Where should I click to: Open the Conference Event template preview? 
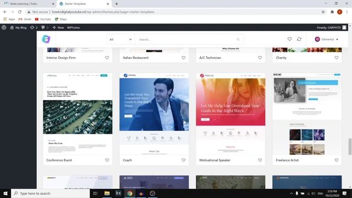tap(78, 114)
